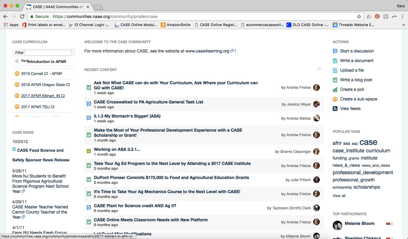Click the professional_development tag

click(363, 173)
